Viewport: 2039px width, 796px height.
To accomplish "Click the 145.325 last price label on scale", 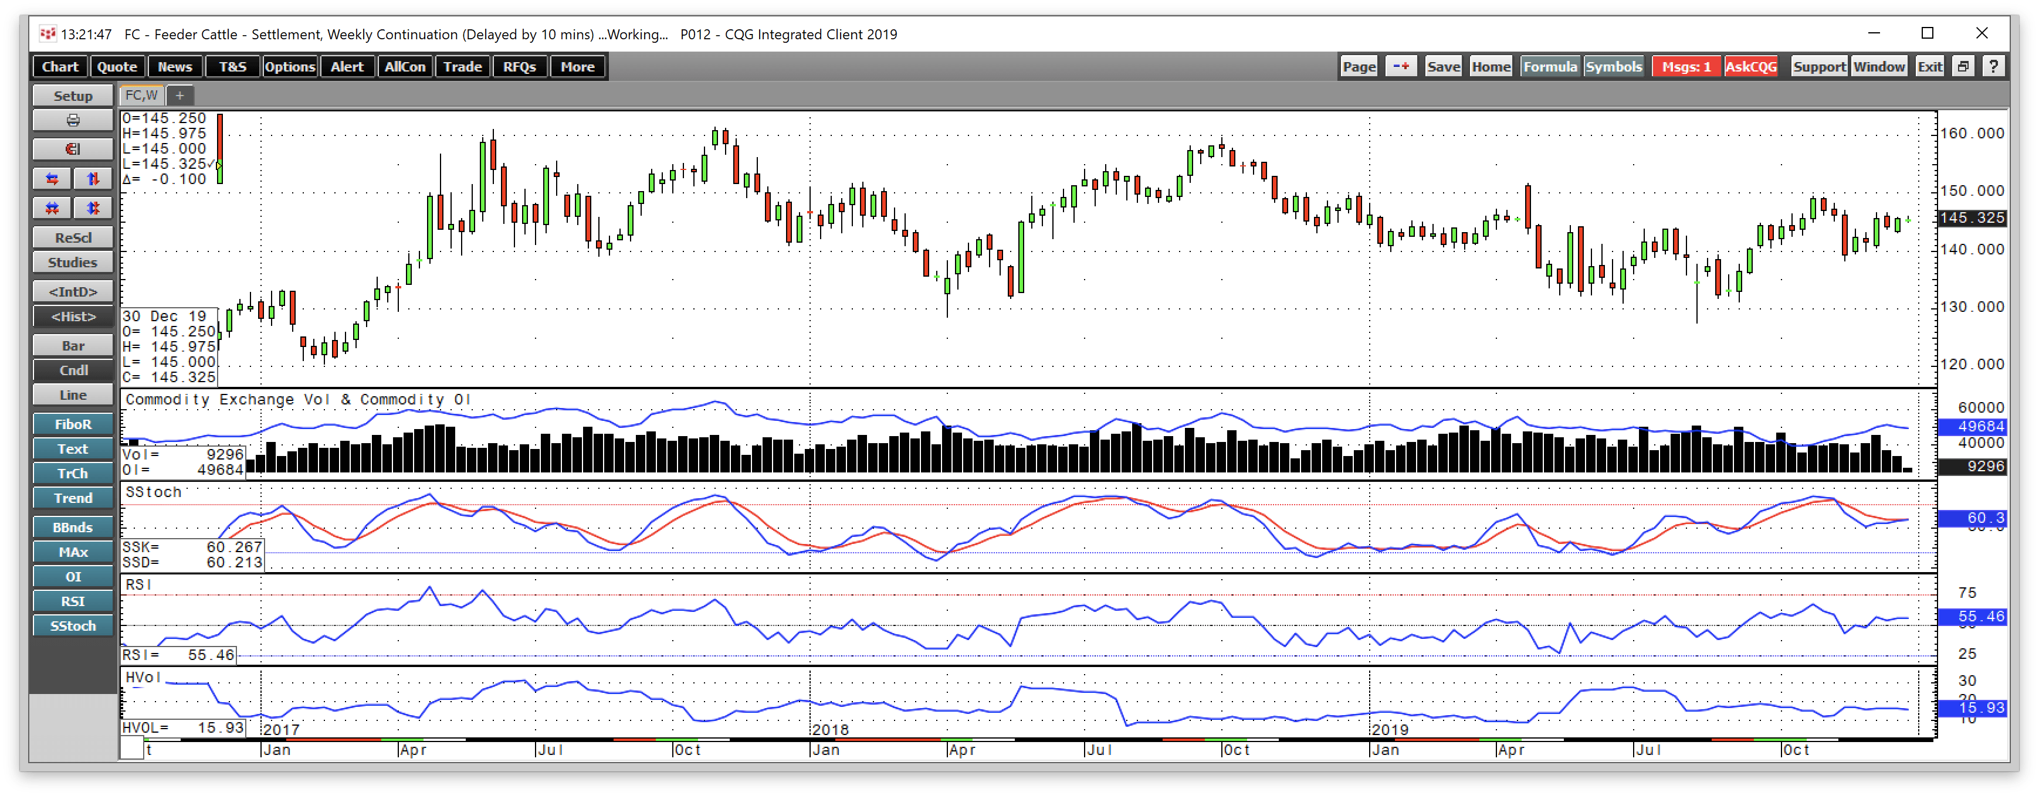I will click(x=1972, y=217).
